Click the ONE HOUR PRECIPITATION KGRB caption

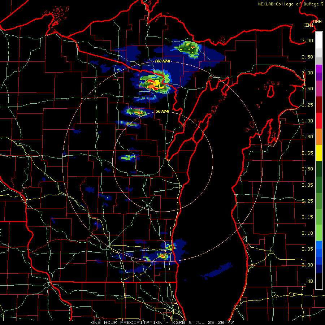click(x=162, y=322)
